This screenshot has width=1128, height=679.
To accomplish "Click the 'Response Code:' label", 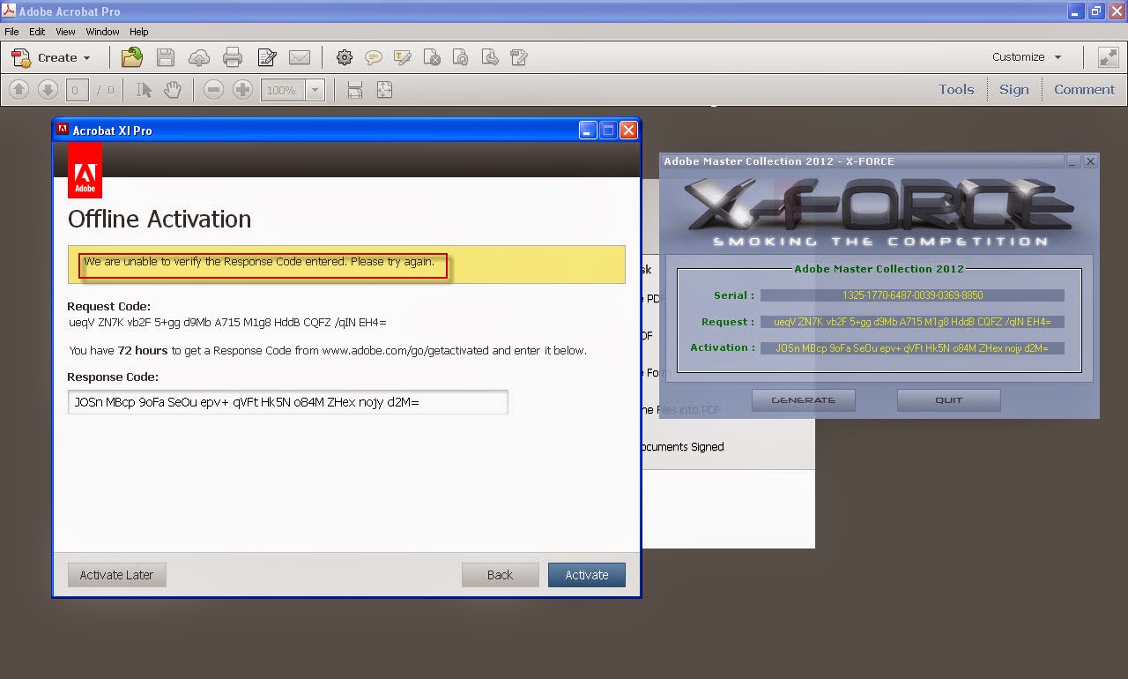I will [113, 377].
